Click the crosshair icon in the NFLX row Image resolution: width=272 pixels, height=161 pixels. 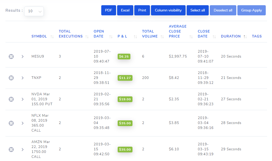point(11,123)
